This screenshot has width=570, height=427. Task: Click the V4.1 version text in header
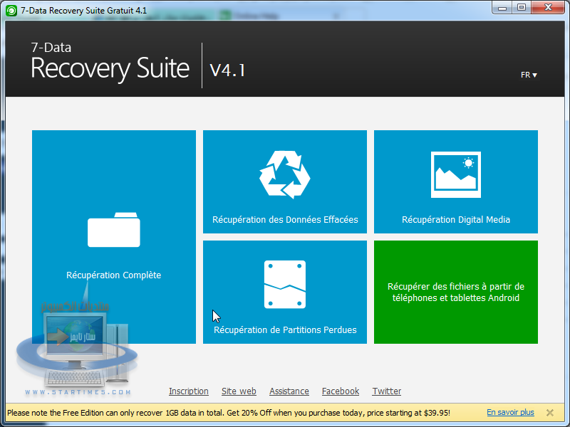[227, 70]
